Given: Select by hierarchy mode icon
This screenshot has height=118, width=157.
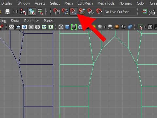Looking at the screenshot, I should pyautogui.click(x=23, y=11).
